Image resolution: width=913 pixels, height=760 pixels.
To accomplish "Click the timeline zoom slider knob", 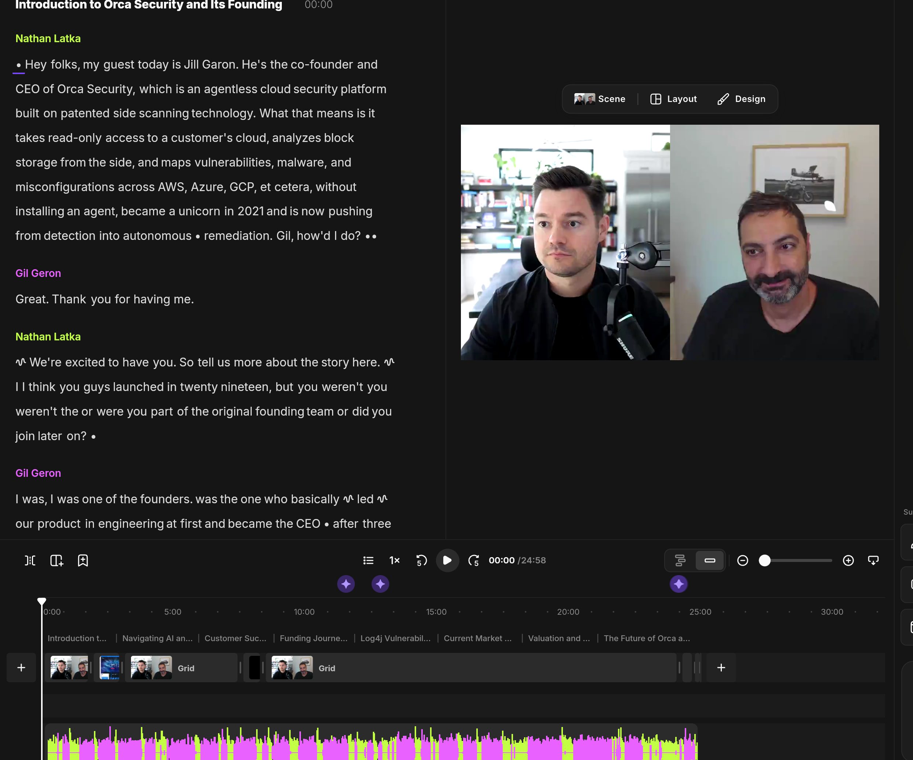I will click(765, 560).
